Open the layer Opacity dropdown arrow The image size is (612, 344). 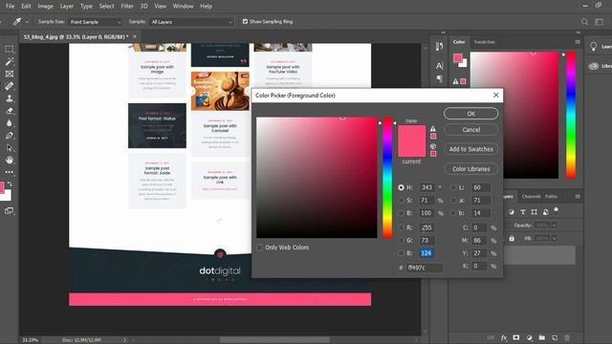tap(555, 226)
